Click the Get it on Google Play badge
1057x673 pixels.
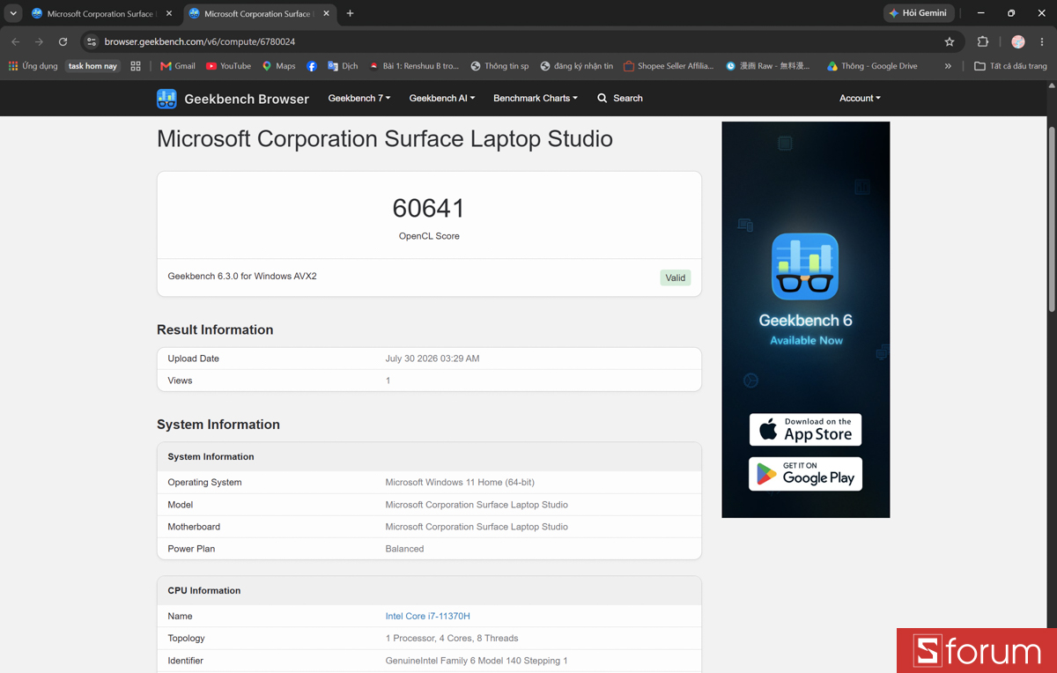click(805, 474)
